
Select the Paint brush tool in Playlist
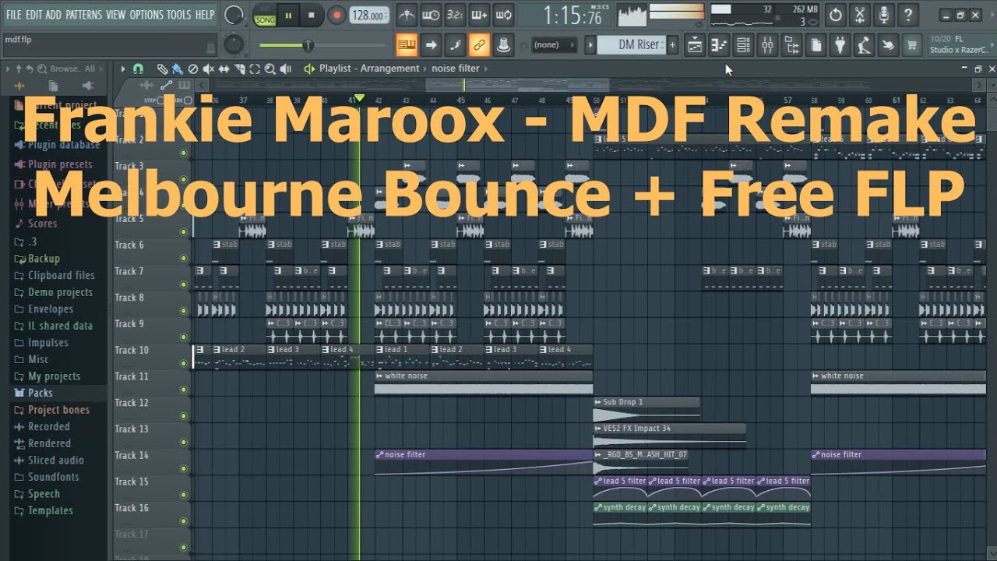[178, 69]
